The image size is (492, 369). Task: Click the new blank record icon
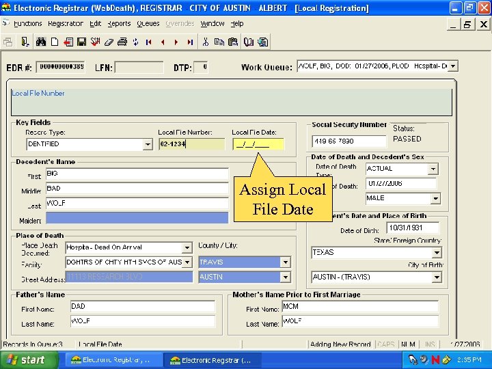pyautogui.click(x=55, y=42)
